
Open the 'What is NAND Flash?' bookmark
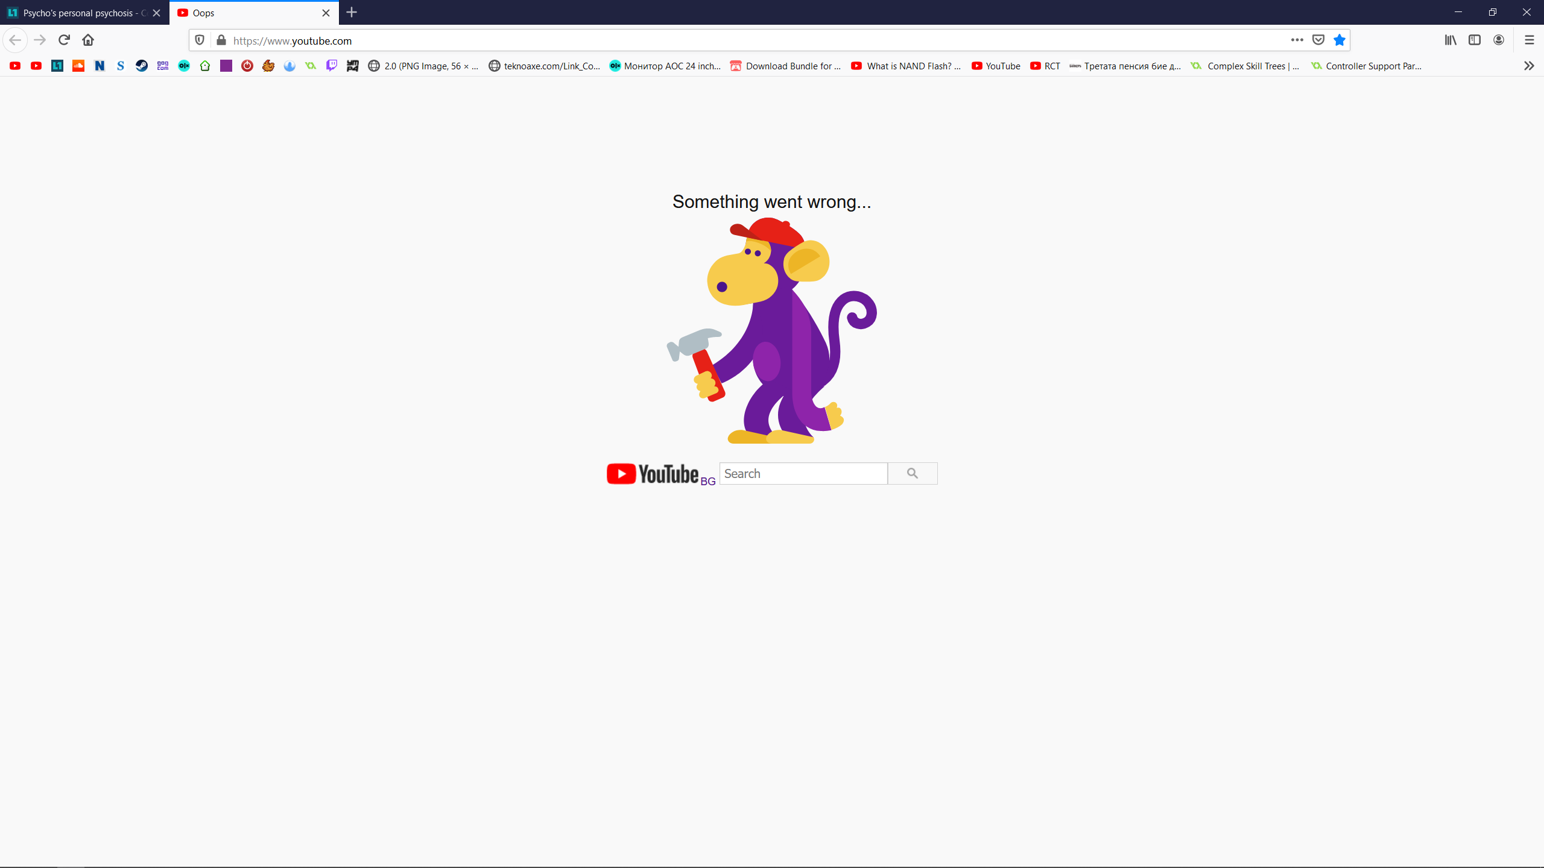pyautogui.click(x=906, y=66)
